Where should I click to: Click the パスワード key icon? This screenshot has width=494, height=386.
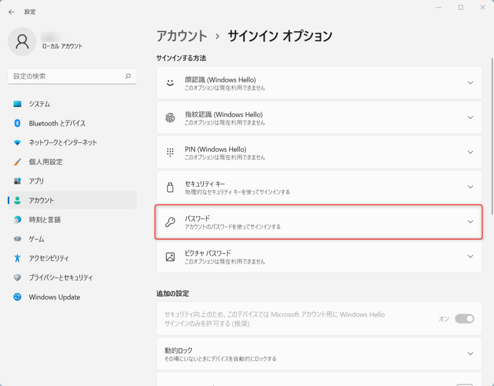[170, 222]
